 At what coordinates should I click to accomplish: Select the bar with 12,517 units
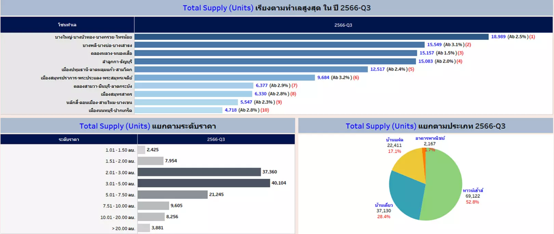point(251,69)
